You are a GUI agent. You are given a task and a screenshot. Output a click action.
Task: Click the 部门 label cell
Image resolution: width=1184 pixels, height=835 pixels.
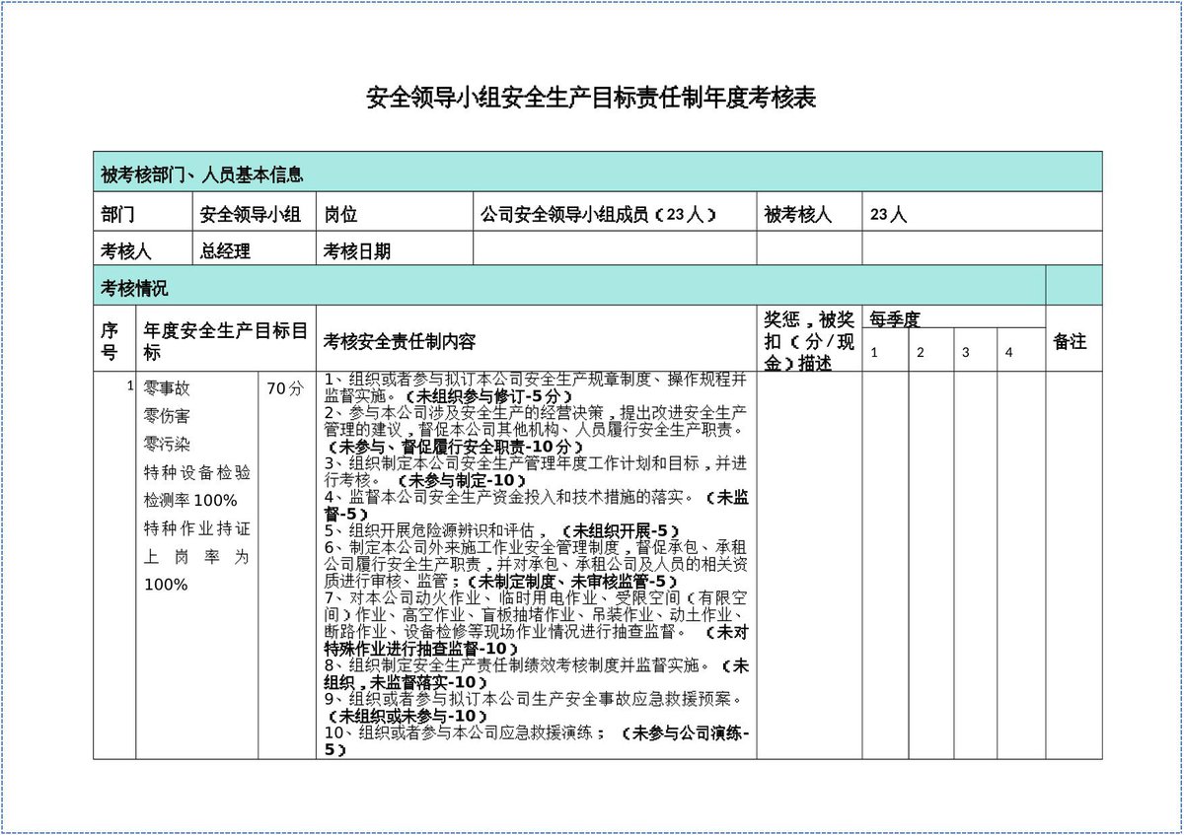click(x=142, y=212)
